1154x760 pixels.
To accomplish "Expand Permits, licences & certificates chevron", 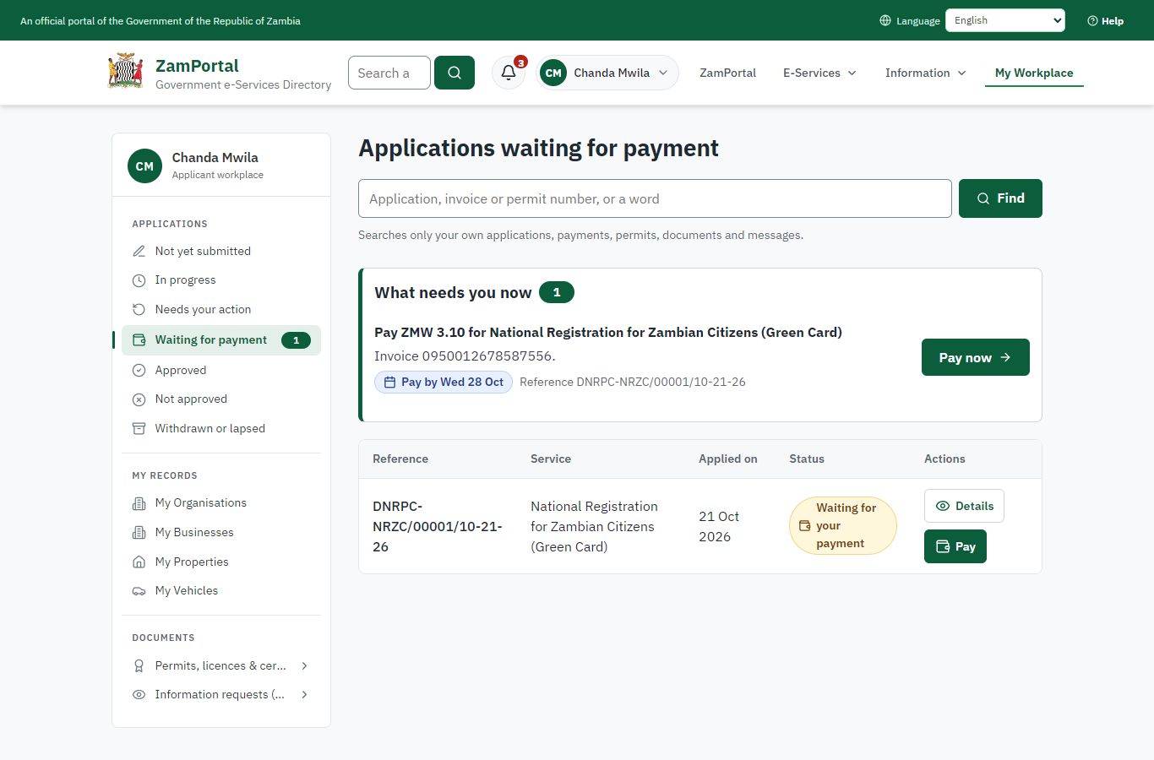I will click(305, 665).
